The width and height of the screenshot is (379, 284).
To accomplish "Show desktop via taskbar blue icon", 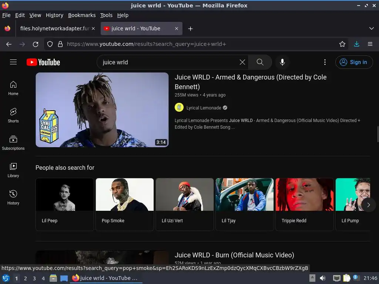I will pos(64,278).
